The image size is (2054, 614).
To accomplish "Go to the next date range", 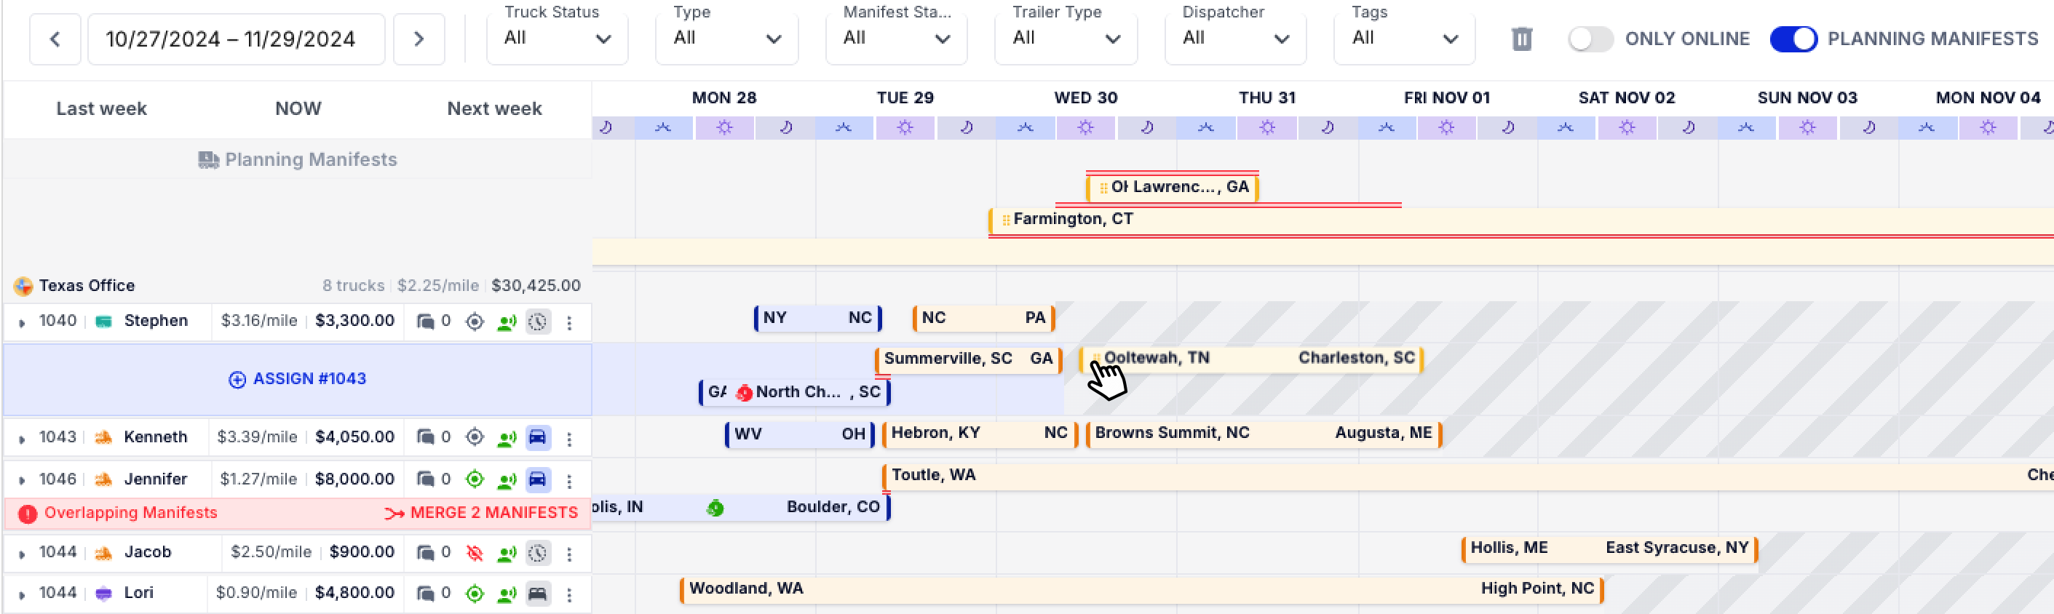I will [419, 39].
